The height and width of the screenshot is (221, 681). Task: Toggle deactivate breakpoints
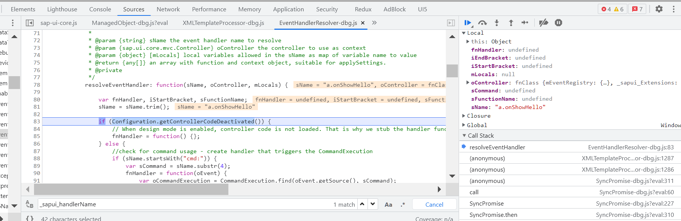(x=543, y=23)
